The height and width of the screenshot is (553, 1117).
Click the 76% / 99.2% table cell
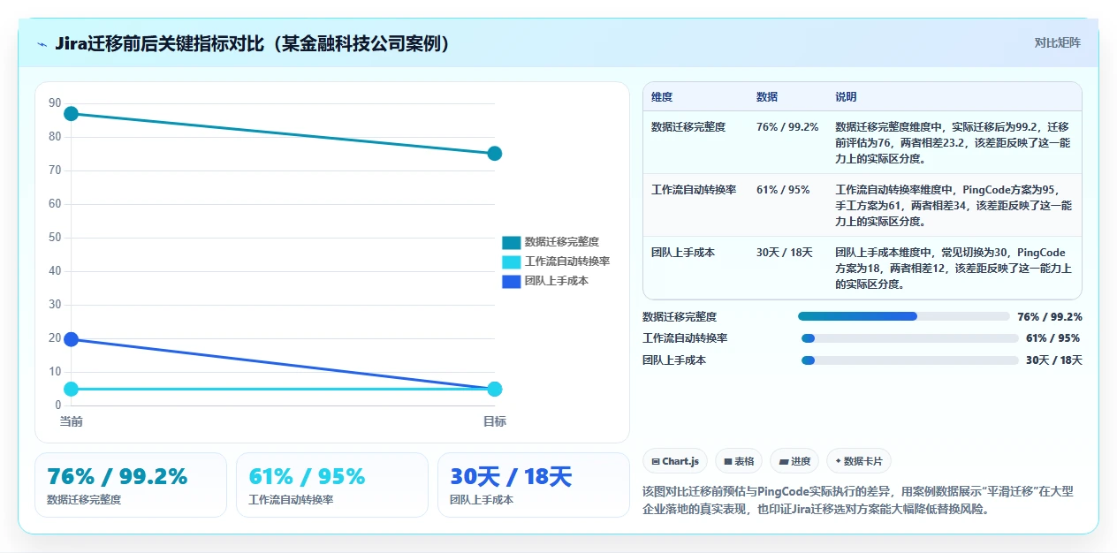point(787,127)
